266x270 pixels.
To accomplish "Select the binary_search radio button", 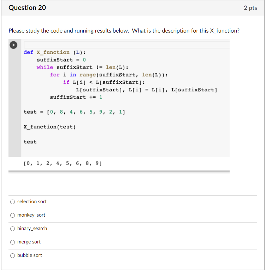I will (13, 229).
